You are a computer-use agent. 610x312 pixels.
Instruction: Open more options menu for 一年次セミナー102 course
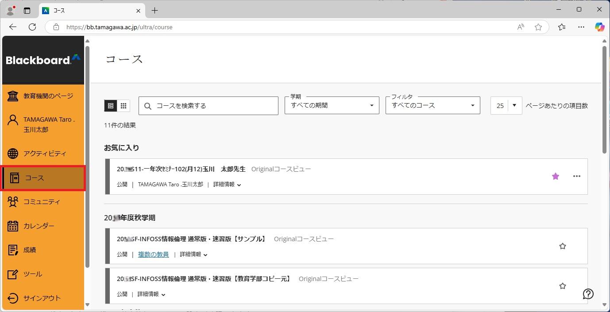pyautogui.click(x=576, y=176)
